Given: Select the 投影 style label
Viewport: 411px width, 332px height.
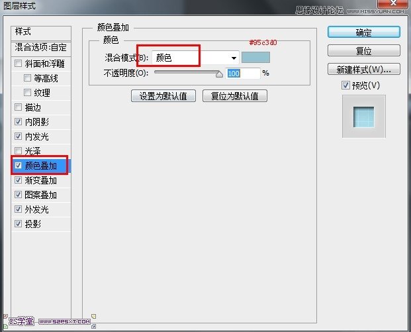Looking at the screenshot, I should pos(33,224).
